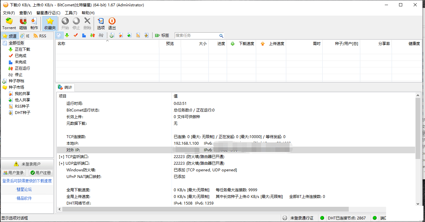This screenshot has height=222, width=425.
Task: Click the others-shared torrents icon in task toolbar
Action: (129, 35)
